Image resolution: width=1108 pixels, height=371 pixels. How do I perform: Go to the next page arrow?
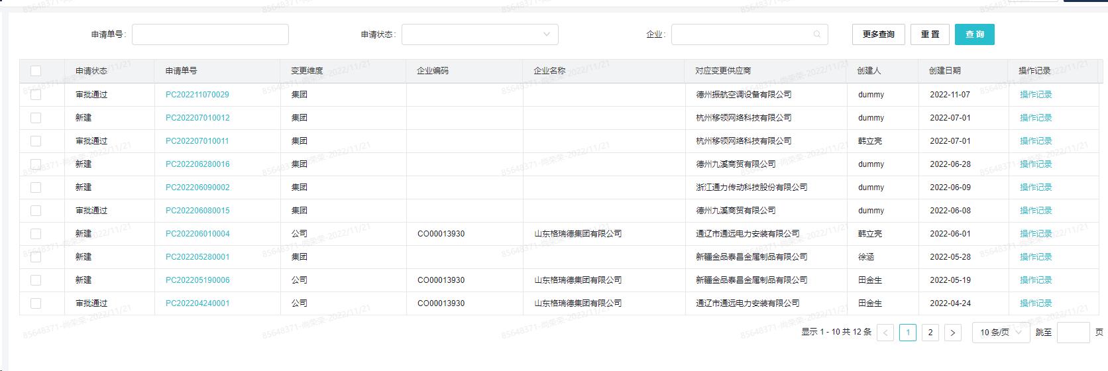tap(952, 333)
